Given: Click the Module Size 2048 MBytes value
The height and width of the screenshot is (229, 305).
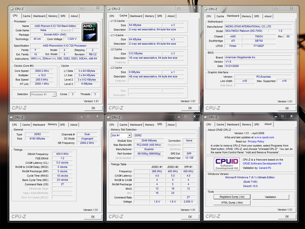Looking at the screenshot, I should (x=149, y=140).
